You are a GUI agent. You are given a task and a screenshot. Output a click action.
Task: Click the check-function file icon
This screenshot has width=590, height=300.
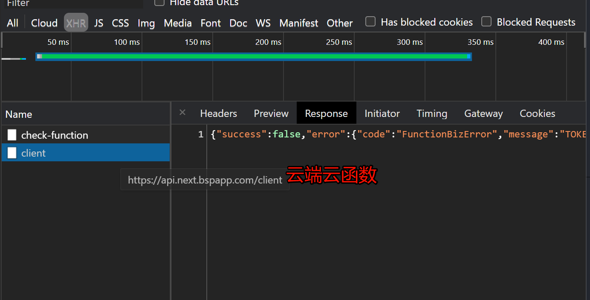tap(12, 135)
